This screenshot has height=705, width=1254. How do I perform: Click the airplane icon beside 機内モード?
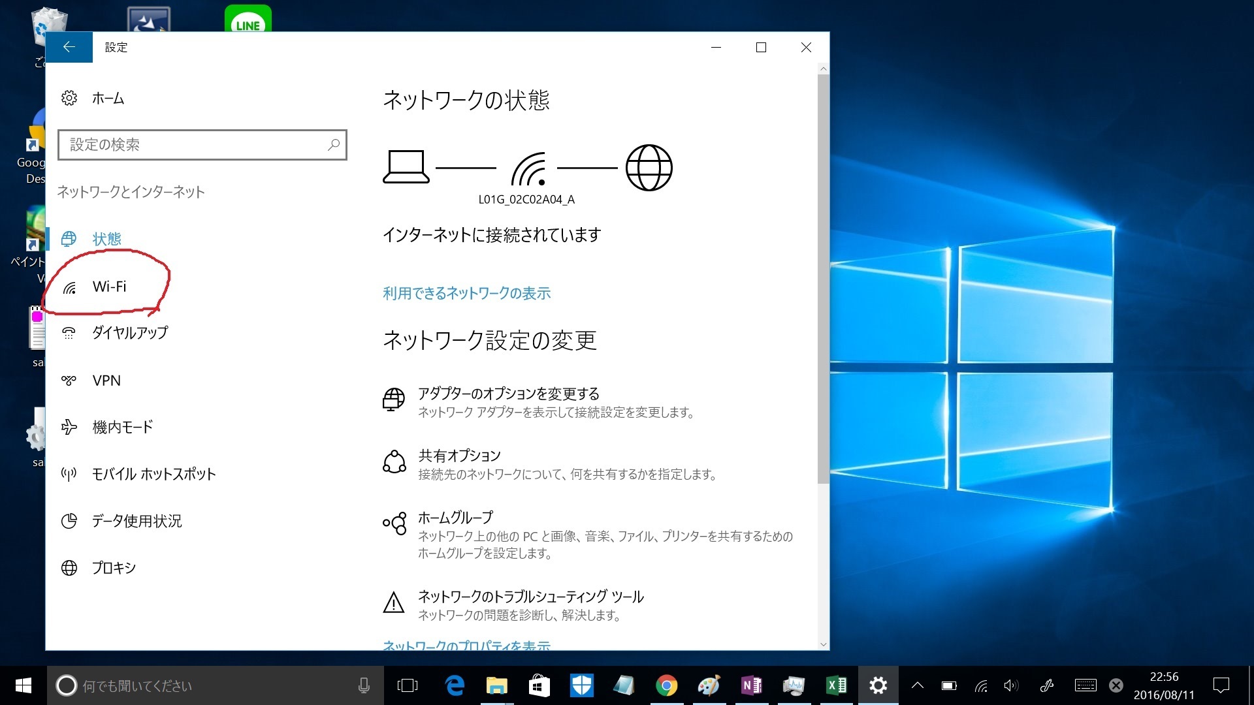[69, 428]
